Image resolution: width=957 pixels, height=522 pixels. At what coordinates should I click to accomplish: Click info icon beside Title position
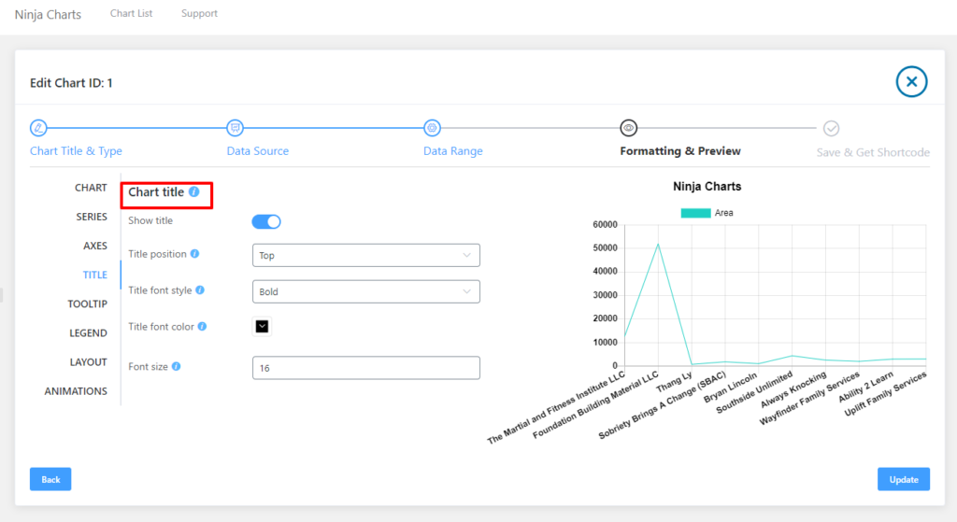click(x=195, y=254)
